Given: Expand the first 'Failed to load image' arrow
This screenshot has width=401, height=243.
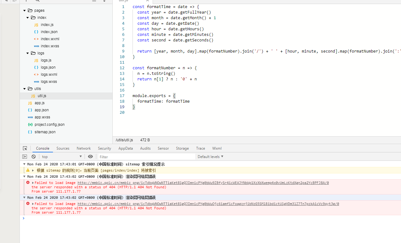Looking at the screenshot, I should 33,183.
